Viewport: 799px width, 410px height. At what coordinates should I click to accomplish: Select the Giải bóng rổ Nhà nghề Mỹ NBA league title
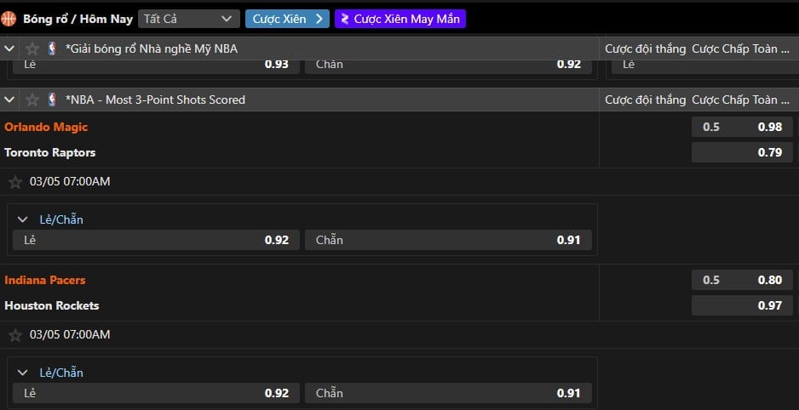pos(152,48)
